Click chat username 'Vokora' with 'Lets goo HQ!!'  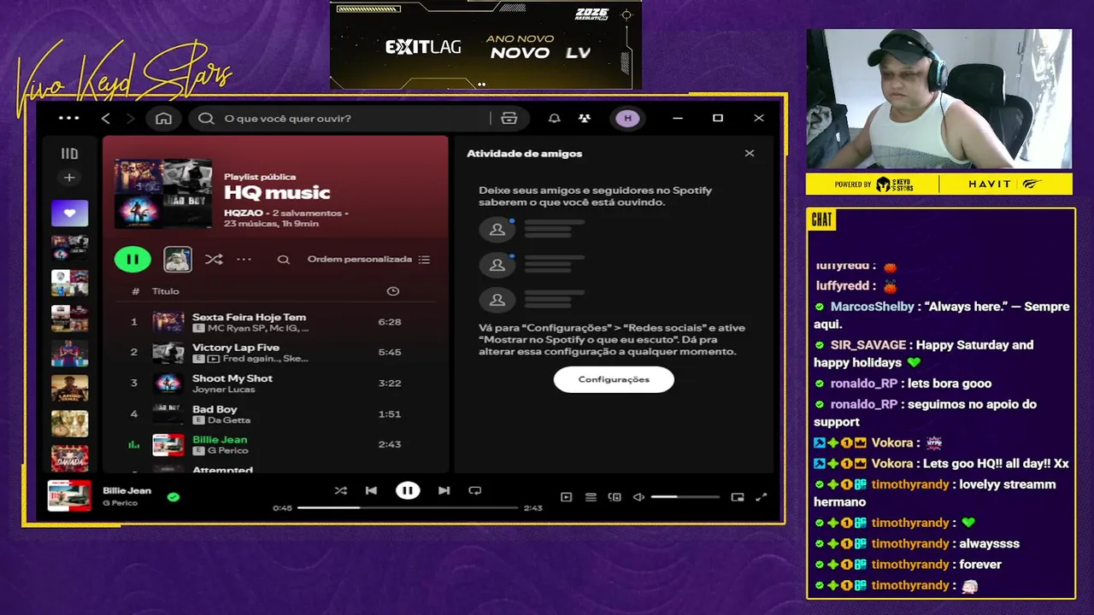892,464
